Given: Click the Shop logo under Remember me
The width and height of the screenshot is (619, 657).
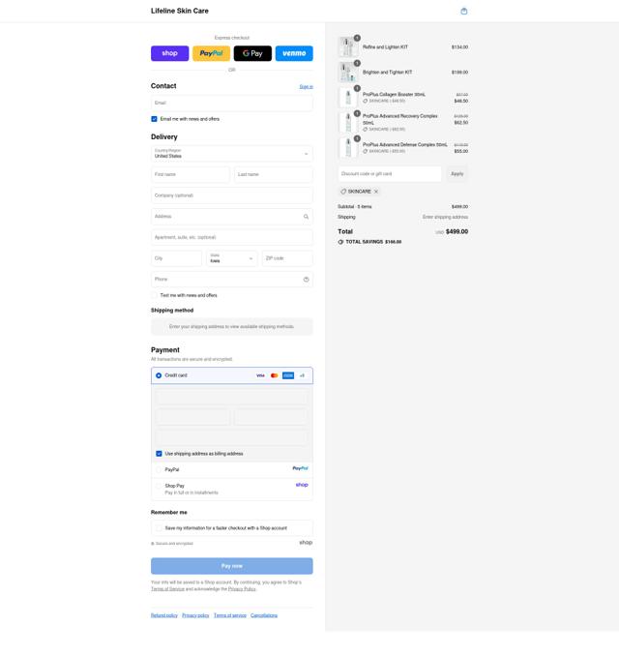Looking at the screenshot, I should (x=306, y=543).
